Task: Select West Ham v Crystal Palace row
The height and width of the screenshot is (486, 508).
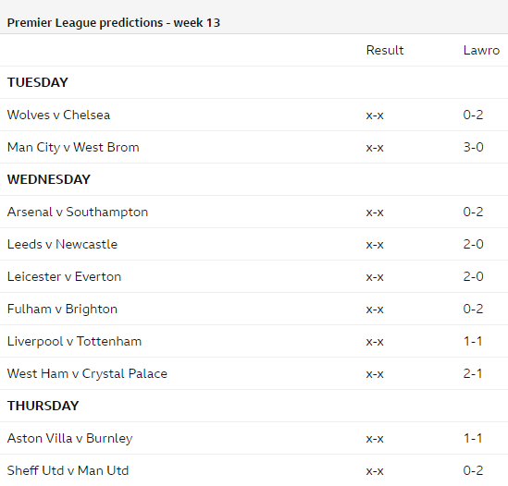Action: click(254, 373)
